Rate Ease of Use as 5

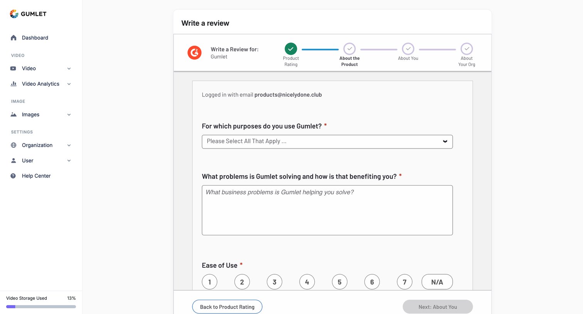tap(340, 282)
